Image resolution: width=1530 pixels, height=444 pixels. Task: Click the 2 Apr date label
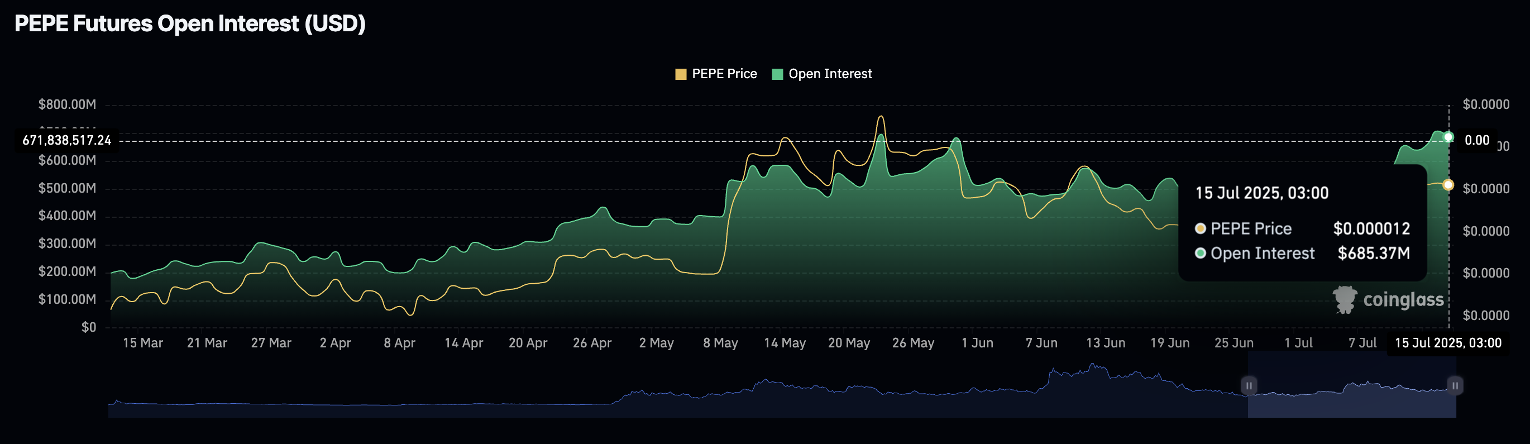coord(335,343)
